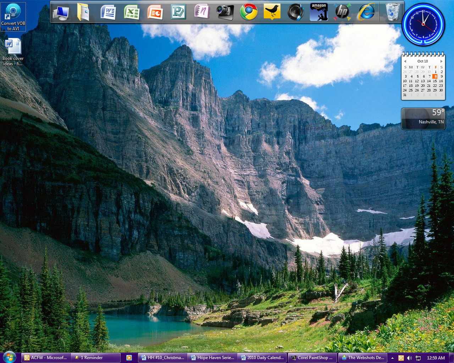Open Microsoft Word from the dock

[x=108, y=12]
